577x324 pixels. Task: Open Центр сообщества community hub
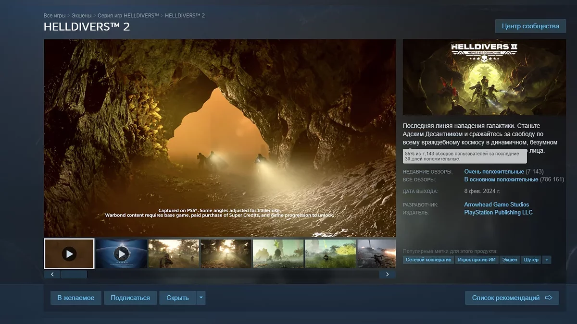[x=530, y=26]
